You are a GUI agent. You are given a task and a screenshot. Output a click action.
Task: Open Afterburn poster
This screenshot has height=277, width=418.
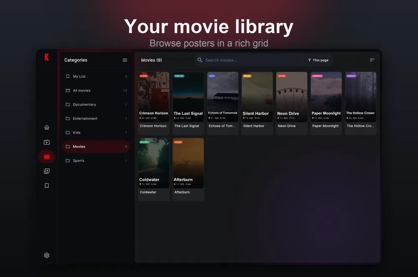coord(188,163)
